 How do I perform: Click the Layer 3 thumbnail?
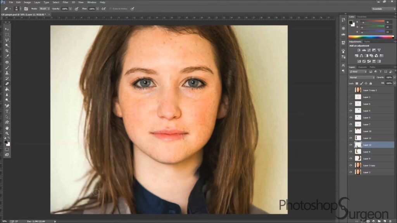tap(358, 172)
